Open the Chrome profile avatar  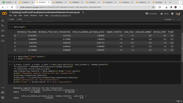tap(176, 7)
